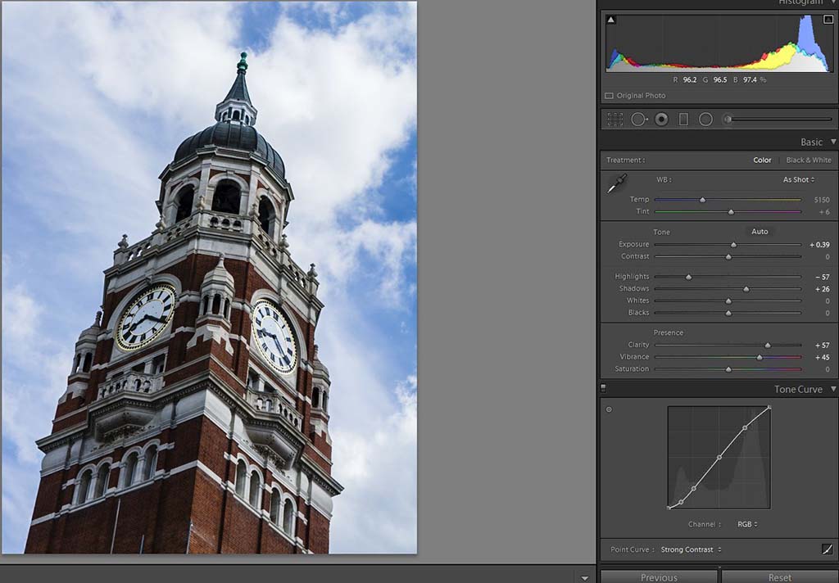Select the Graduated Filter tool
Viewport: 839px width, 583px height.
[683, 120]
